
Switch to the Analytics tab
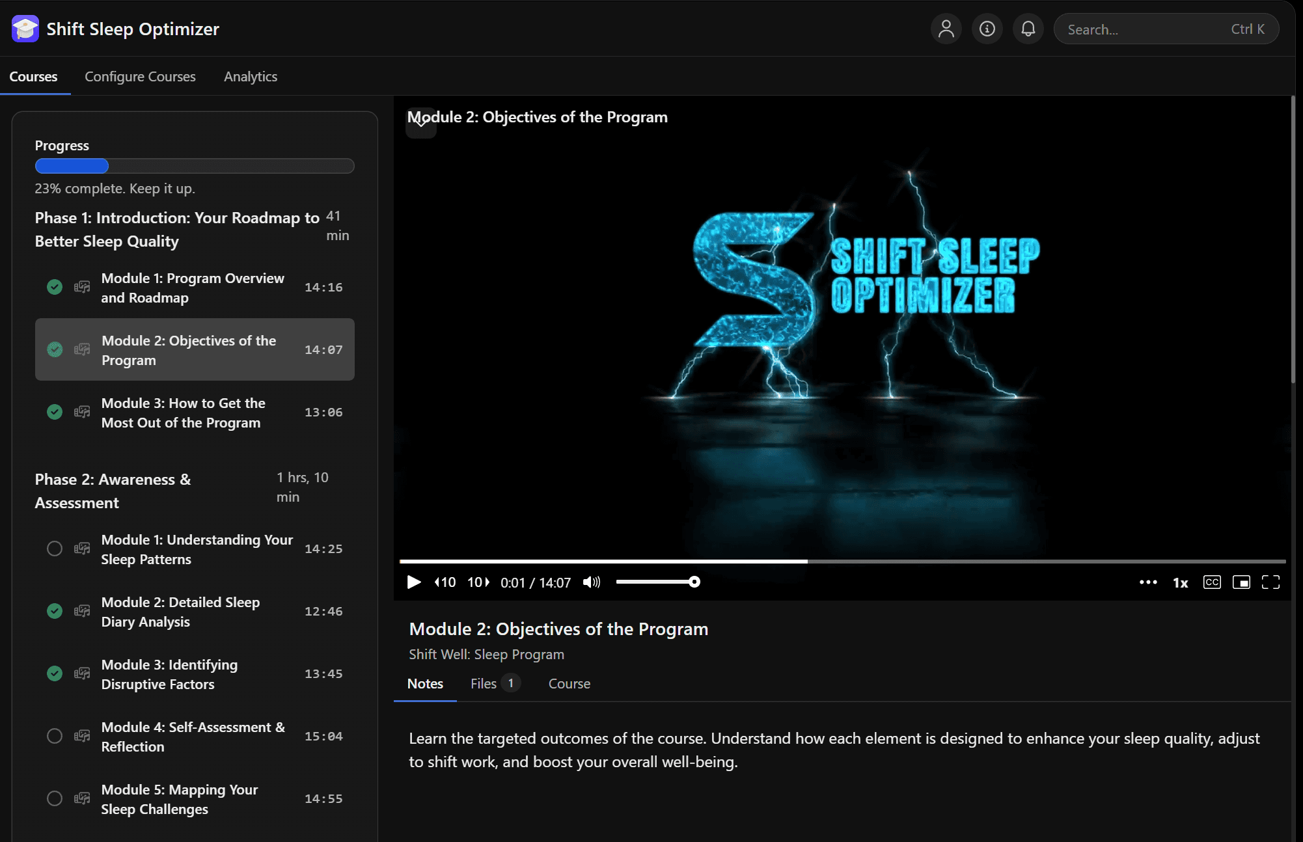251,77
